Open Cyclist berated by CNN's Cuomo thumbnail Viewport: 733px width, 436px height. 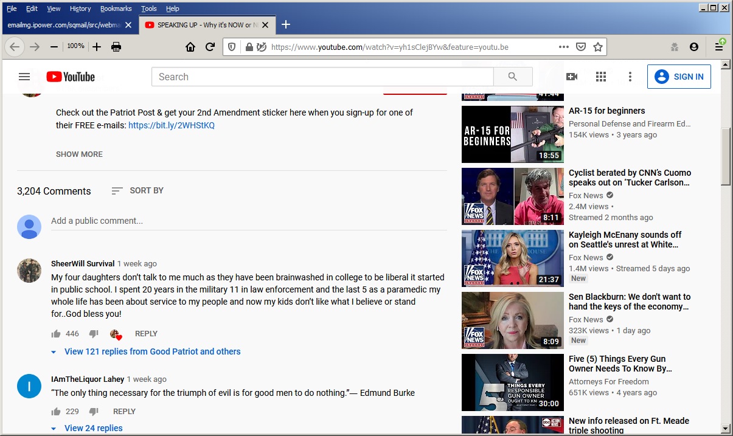tap(513, 196)
